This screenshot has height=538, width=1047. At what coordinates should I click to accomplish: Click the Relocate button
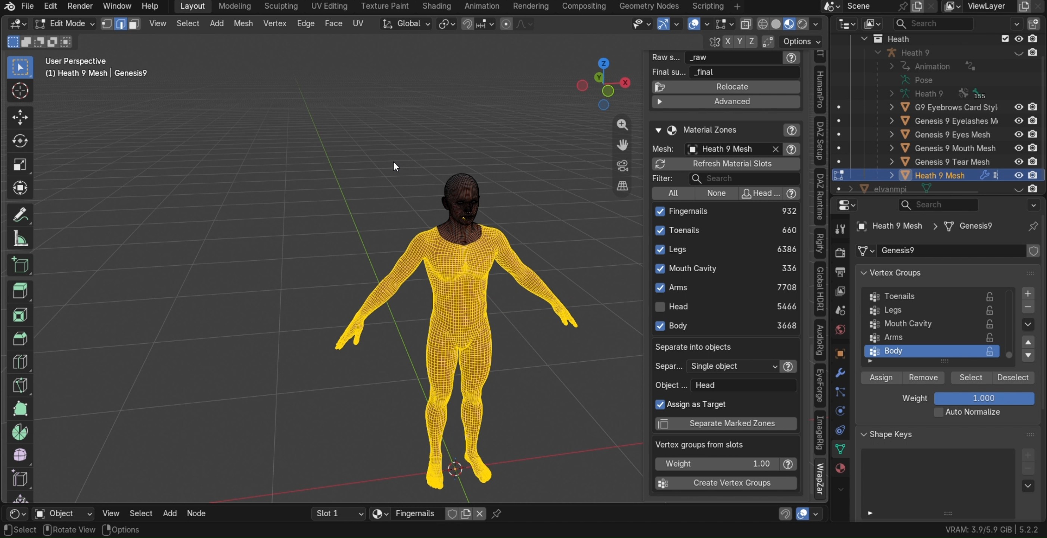[726, 87]
